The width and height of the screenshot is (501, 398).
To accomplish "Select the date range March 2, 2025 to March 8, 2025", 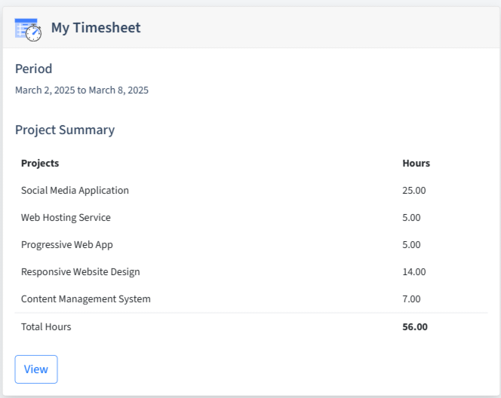I will click(x=81, y=90).
